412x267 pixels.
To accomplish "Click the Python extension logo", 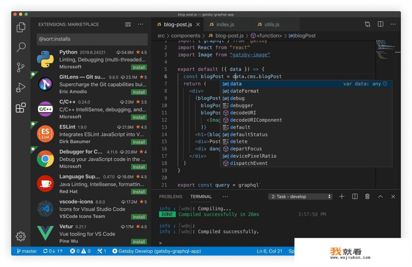I will pyautogui.click(x=46, y=59).
